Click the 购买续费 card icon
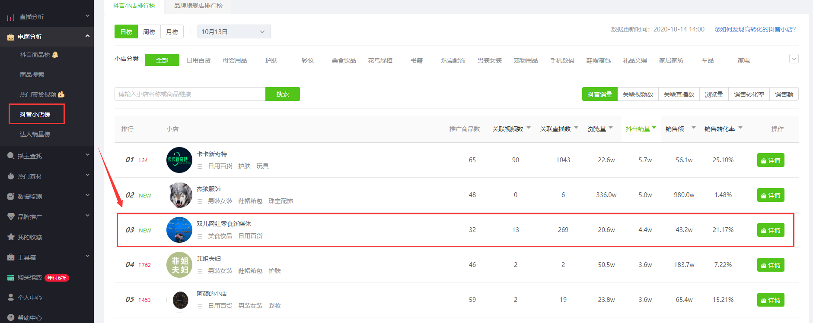 click(x=11, y=277)
